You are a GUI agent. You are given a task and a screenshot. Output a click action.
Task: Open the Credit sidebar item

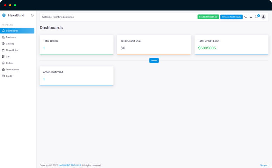(x=17, y=76)
